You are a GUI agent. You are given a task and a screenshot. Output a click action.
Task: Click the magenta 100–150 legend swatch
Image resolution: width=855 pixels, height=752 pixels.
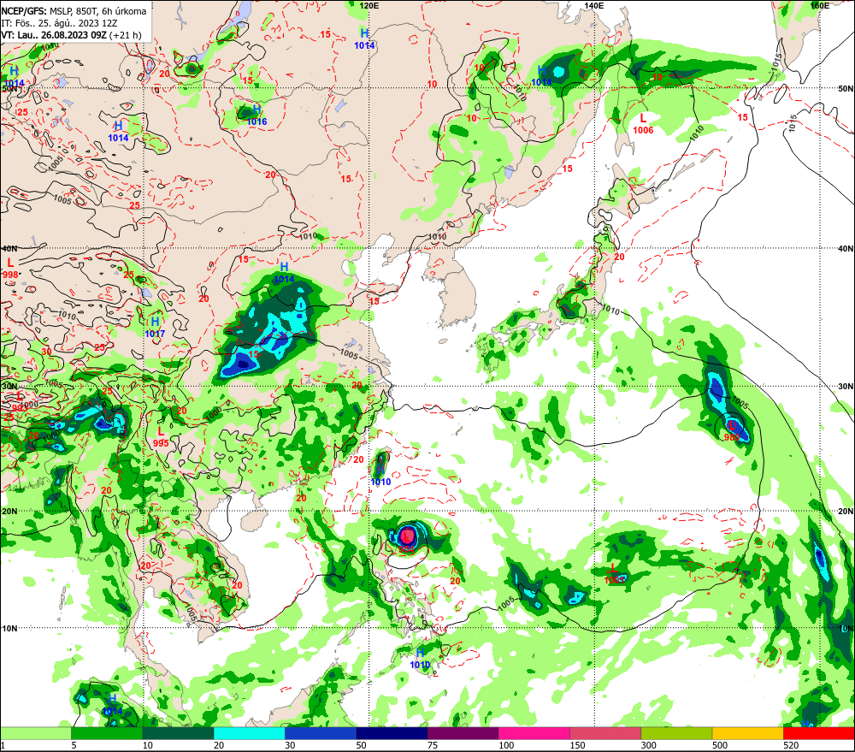coord(534,733)
